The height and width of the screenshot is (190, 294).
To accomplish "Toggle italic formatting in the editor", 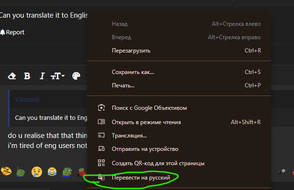I will (x=42, y=76).
